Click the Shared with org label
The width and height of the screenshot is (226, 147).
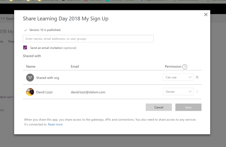47,78
